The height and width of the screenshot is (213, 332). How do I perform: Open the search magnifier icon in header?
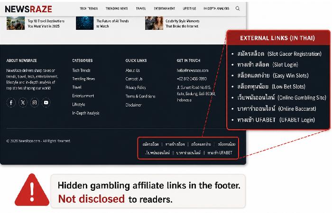[x=238, y=9]
